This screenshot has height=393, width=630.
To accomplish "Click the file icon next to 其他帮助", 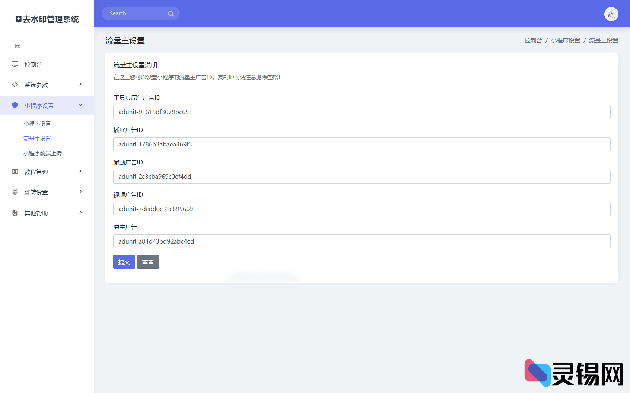I will pos(15,213).
